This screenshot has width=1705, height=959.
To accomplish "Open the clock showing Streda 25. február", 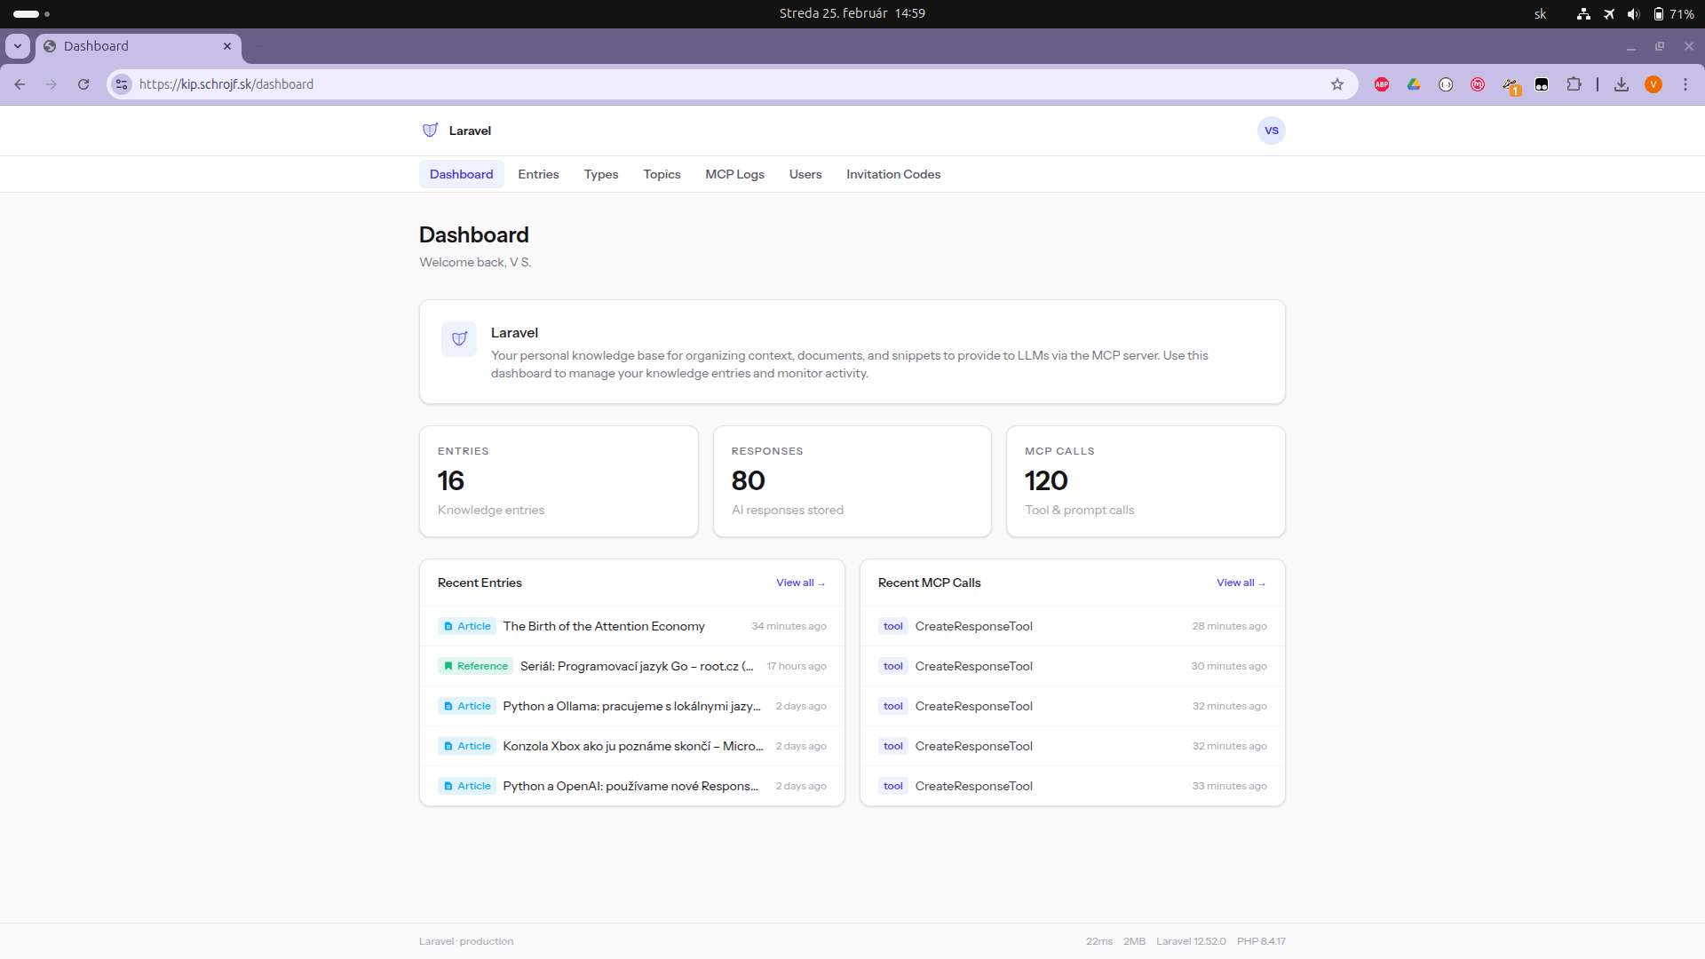I will (852, 13).
